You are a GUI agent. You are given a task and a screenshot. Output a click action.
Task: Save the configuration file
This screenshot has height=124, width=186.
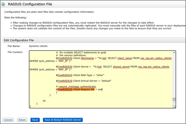[x=35, y=120]
